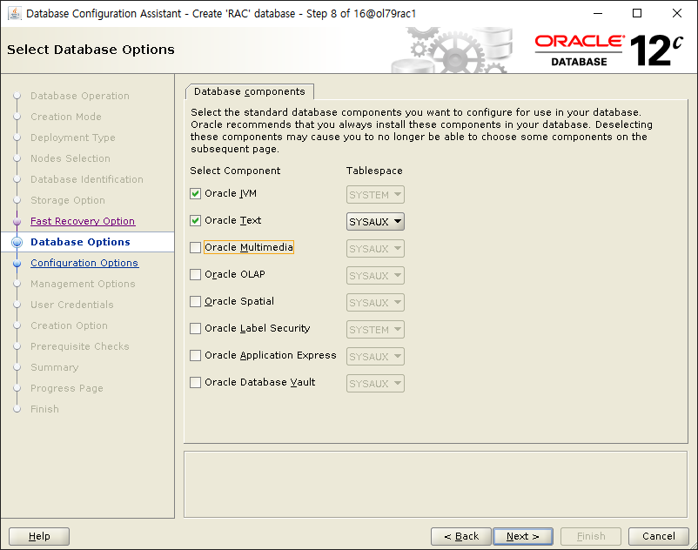Click the Creation Mode step
The height and width of the screenshot is (550, 698).
(66, 117)
